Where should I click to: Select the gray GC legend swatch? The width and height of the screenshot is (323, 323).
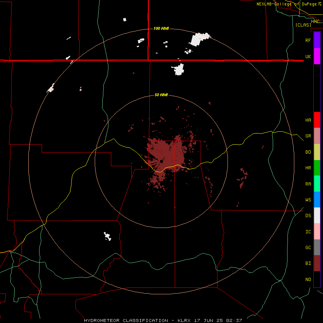(x=317, y=247)
